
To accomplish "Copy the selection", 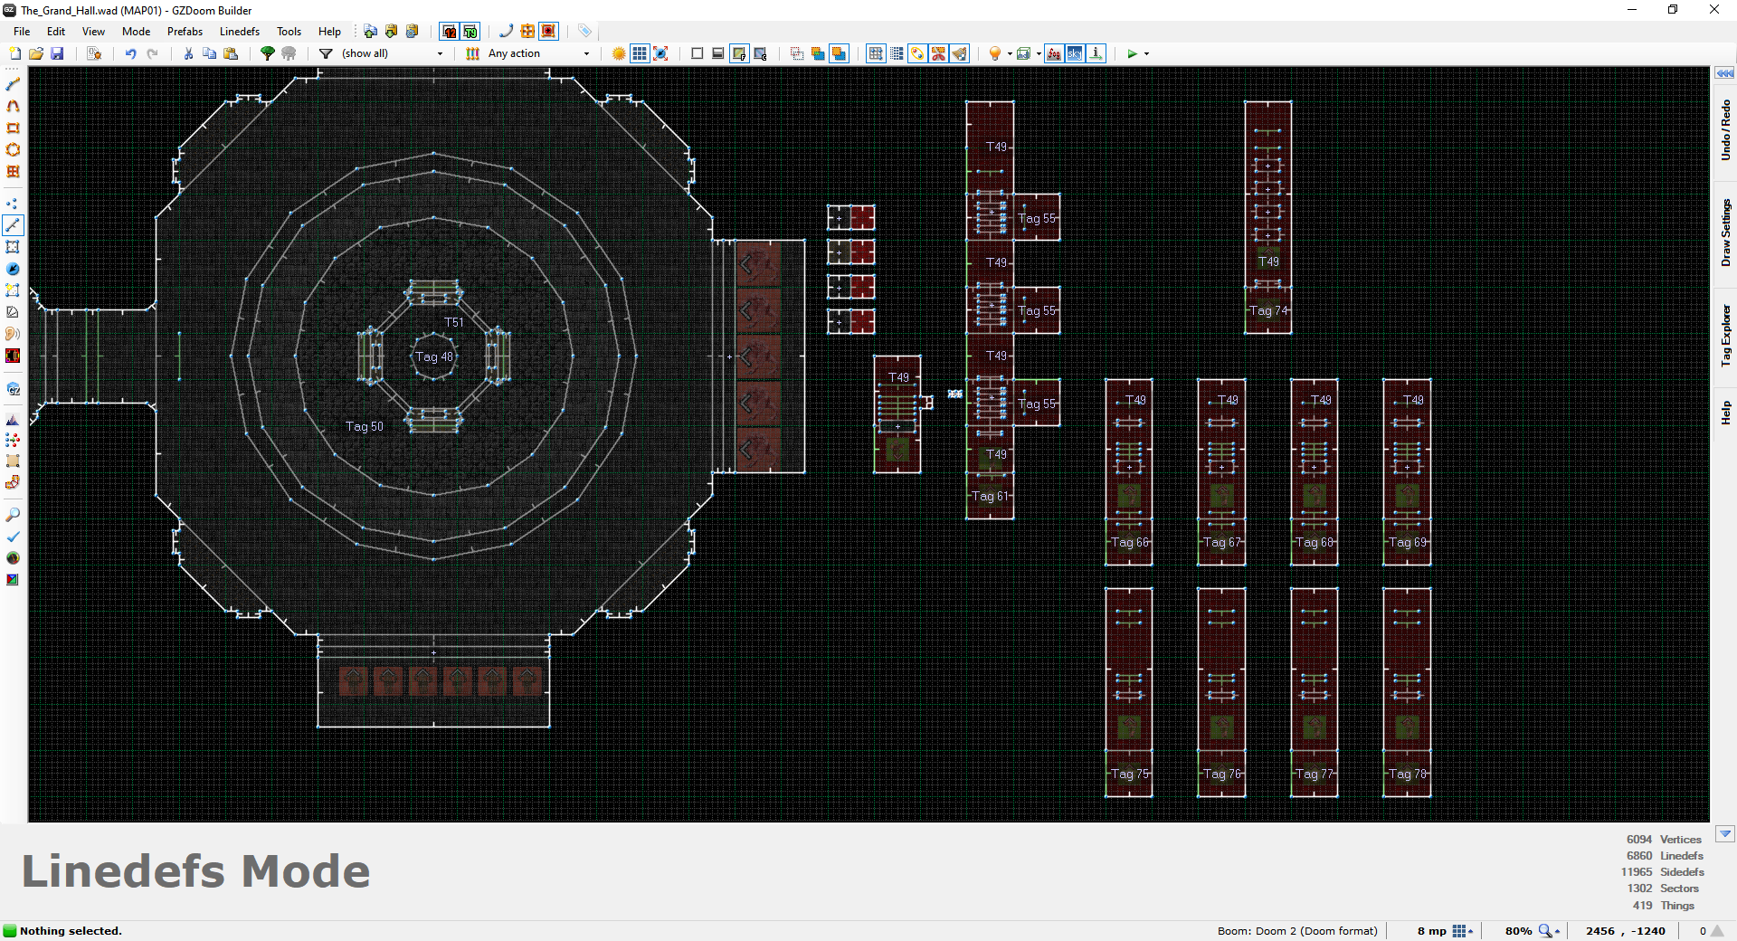I will coord(209,53).
